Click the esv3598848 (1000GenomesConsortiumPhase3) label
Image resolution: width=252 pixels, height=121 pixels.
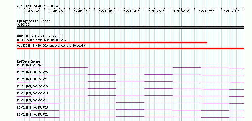tap(51, 46)
